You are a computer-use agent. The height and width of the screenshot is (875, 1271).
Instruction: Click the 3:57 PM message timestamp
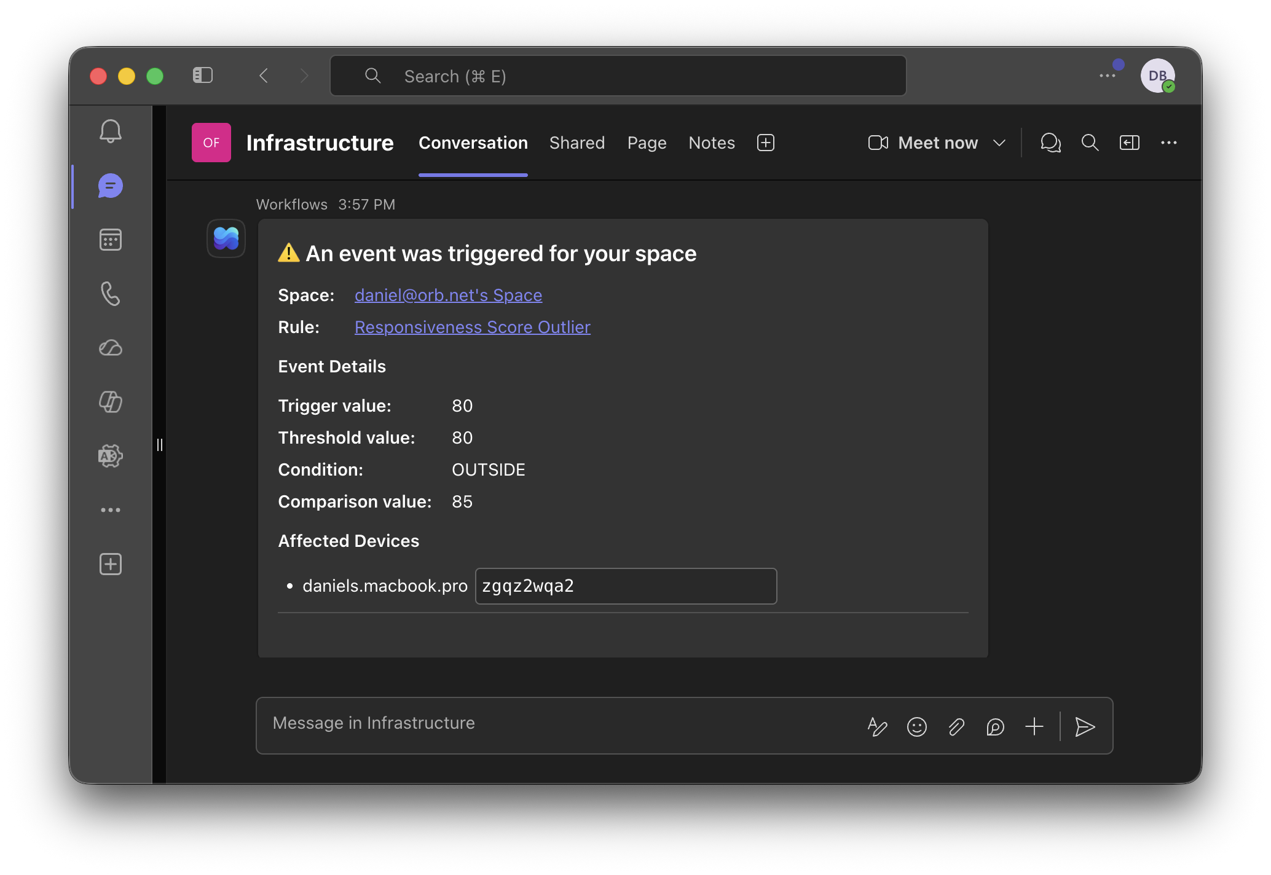point(367,205)
